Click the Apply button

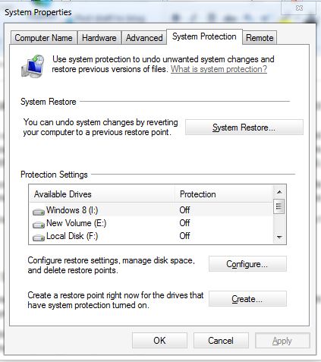[282, 341]
